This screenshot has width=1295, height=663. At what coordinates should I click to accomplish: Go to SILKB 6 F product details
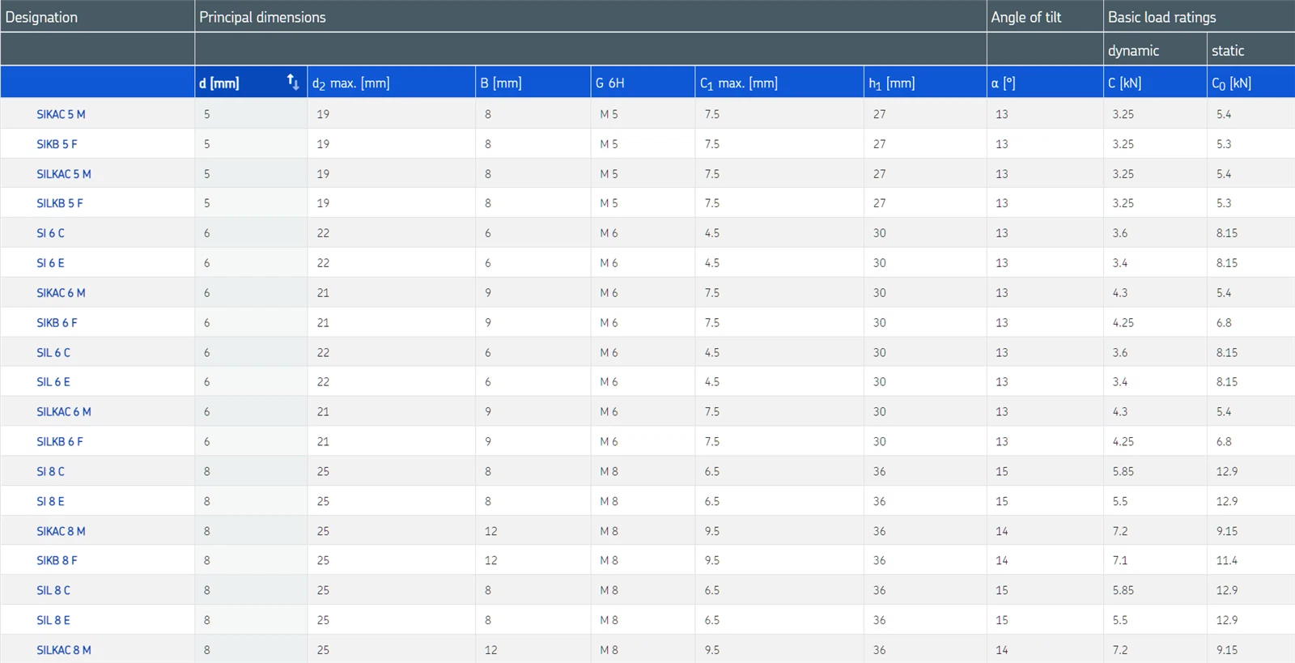[x=59, y=442]
